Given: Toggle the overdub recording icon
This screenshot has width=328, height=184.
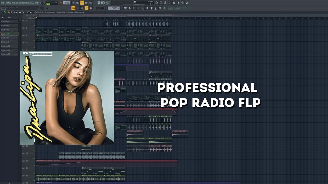Looking at the screenshot, I should click(86, 3).
